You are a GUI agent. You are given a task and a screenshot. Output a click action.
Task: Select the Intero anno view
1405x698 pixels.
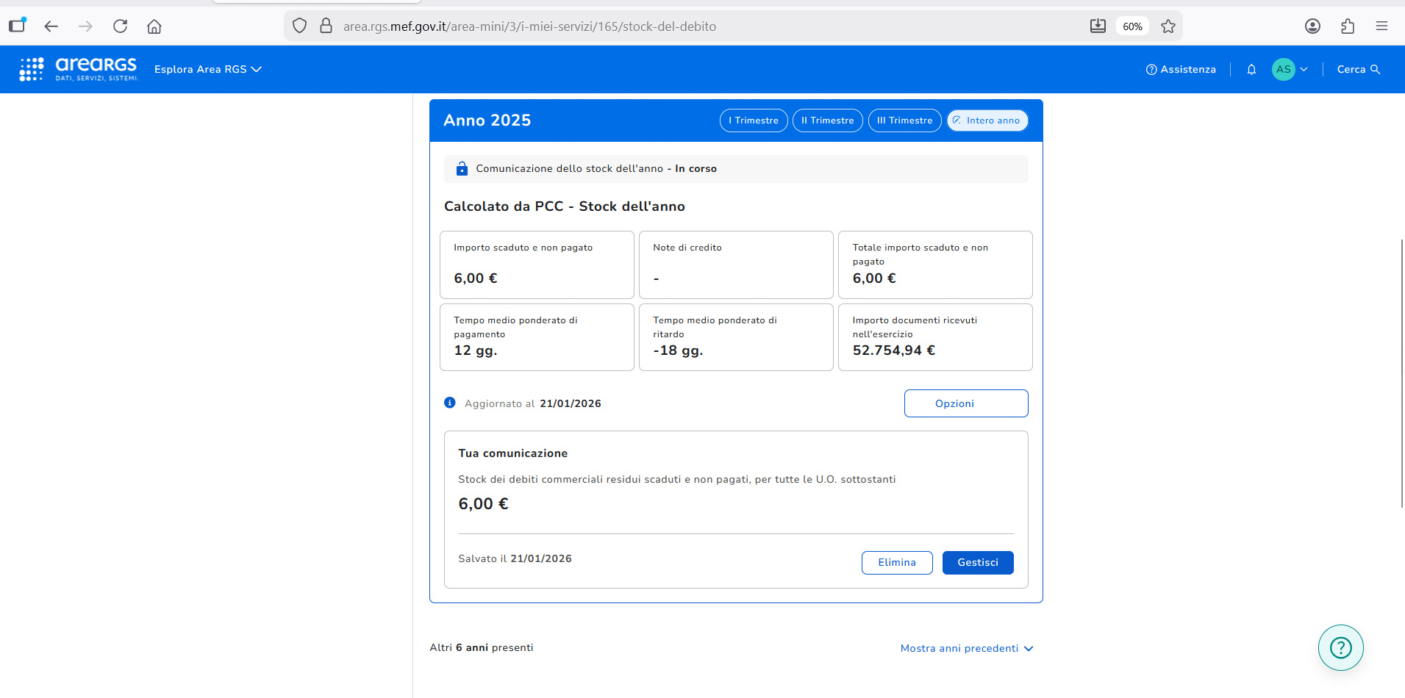(987, 120)
